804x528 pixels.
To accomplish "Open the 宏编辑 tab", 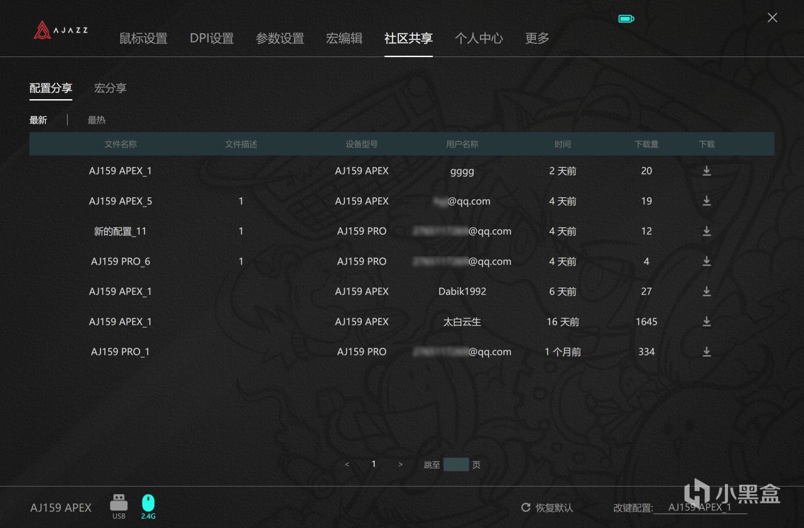I will (344, 38).
